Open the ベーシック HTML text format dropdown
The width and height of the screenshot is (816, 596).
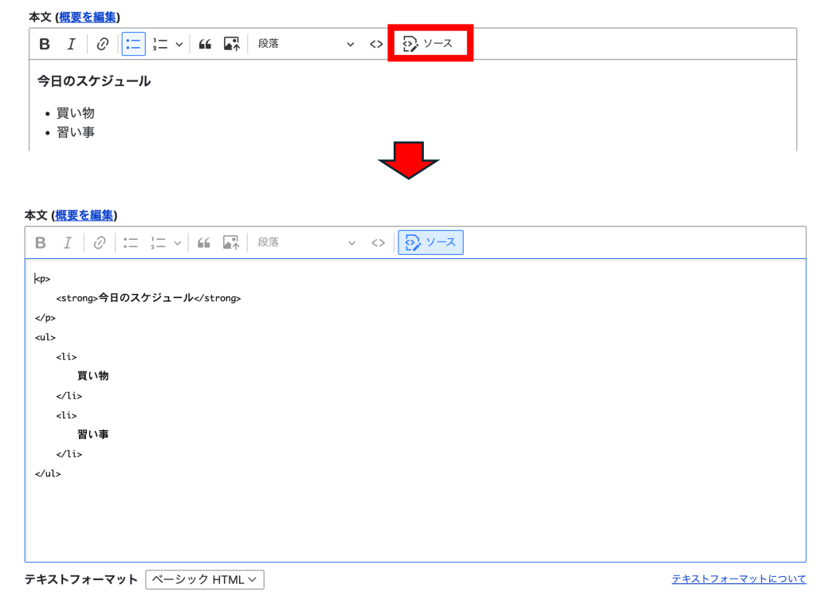click(x=204, y=580)
